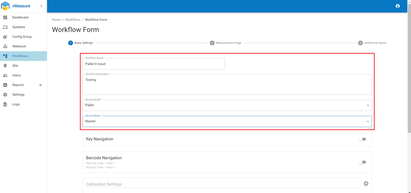Click the Calibration Settings heading
The height and width of the screenshot is (193, 411).
[x=104, y=184]
